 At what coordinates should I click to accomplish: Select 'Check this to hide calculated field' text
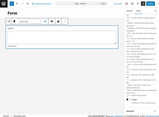click(143, 103)
